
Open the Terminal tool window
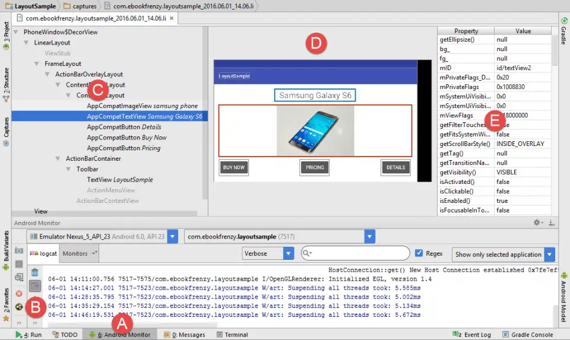coord(232,335)
